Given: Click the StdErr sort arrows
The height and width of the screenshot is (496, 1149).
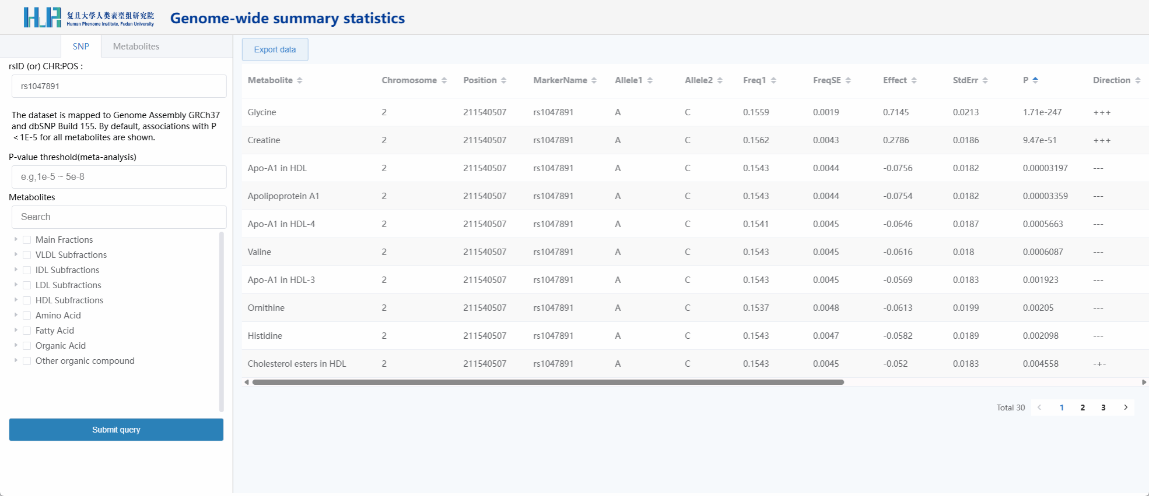Looking at the screenshot, I should (x=985, y=80).
